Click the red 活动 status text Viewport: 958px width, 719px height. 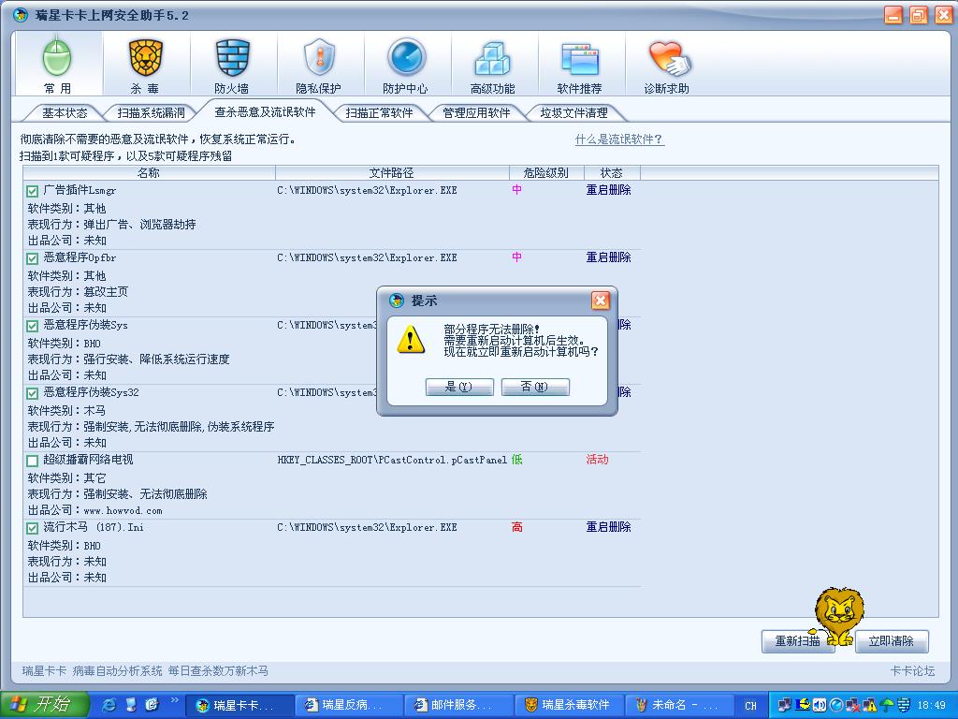pos(598,460)
